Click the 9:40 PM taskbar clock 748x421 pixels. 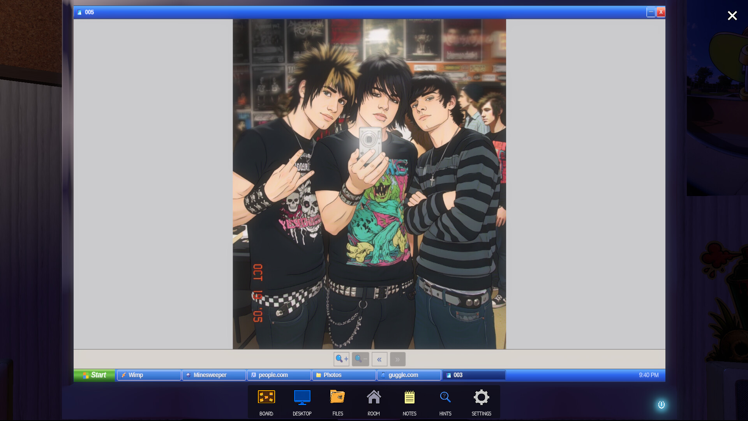(649, 375)
